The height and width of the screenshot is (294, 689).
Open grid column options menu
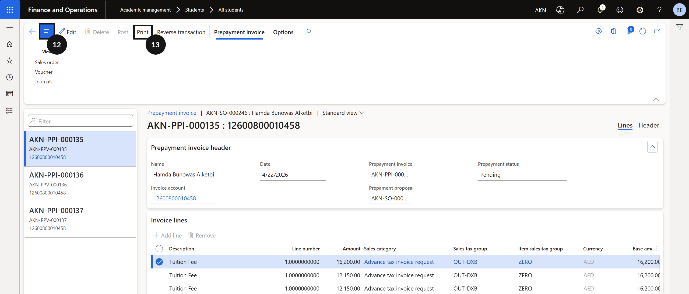pos(656,249)
